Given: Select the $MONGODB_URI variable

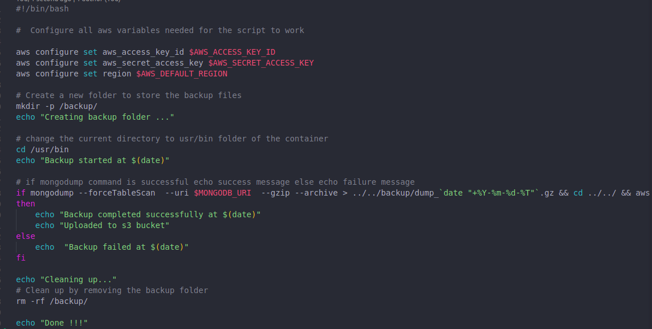Looking at the screenshot, I should click(222, 193).
